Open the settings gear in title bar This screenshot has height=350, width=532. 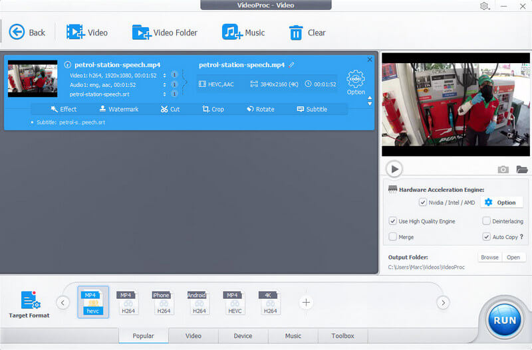point(485,6)
